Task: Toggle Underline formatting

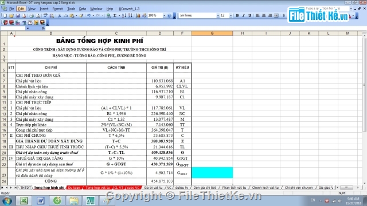Action: (250, 15)
